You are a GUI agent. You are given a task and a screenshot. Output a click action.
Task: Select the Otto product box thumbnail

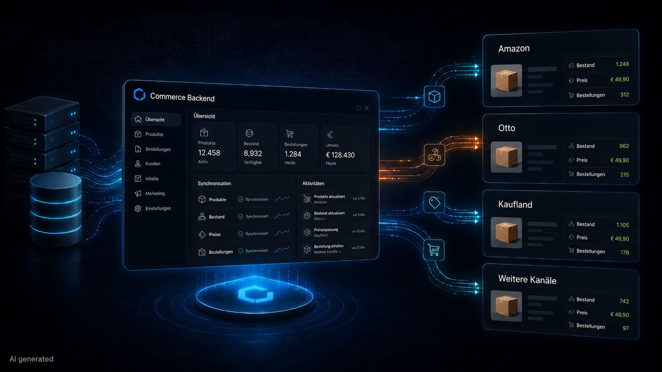point(506,157)
